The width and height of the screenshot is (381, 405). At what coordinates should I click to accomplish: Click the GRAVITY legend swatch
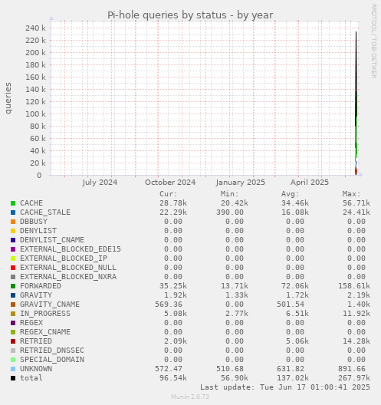(13, 295)
